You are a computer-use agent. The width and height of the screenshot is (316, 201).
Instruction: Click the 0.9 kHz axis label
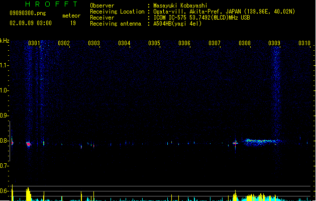point(4,116)
